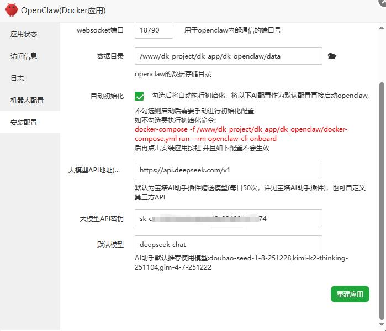Image resolution: width=386 pixels, height=331 pixels.
Task: Uncheck the 自动初始化 checkbox
Action: pyautogui.click(x=139, y=96)
